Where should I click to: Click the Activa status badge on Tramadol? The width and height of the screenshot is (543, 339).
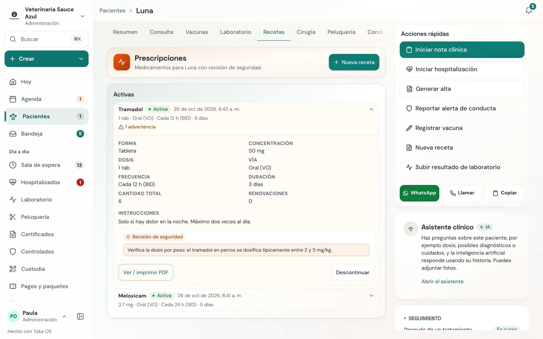(158, 109)
